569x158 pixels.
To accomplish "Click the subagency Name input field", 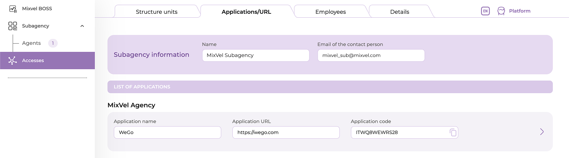I will coord(255,55).
